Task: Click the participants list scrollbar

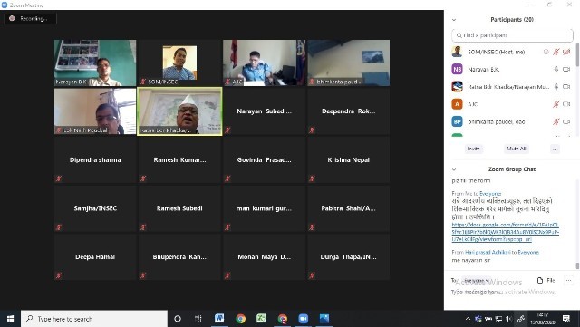Action: (x=577, y=55)
